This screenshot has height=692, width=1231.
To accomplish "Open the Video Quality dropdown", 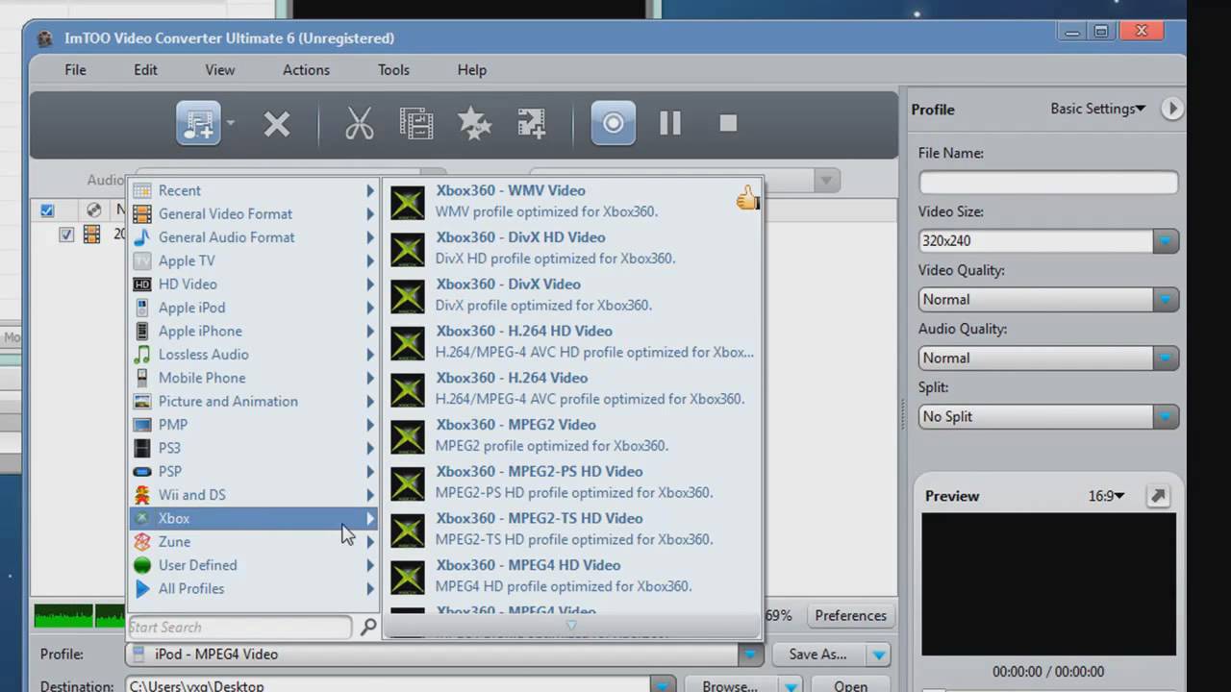I will pyautogui.click(x=1166, y=299).
